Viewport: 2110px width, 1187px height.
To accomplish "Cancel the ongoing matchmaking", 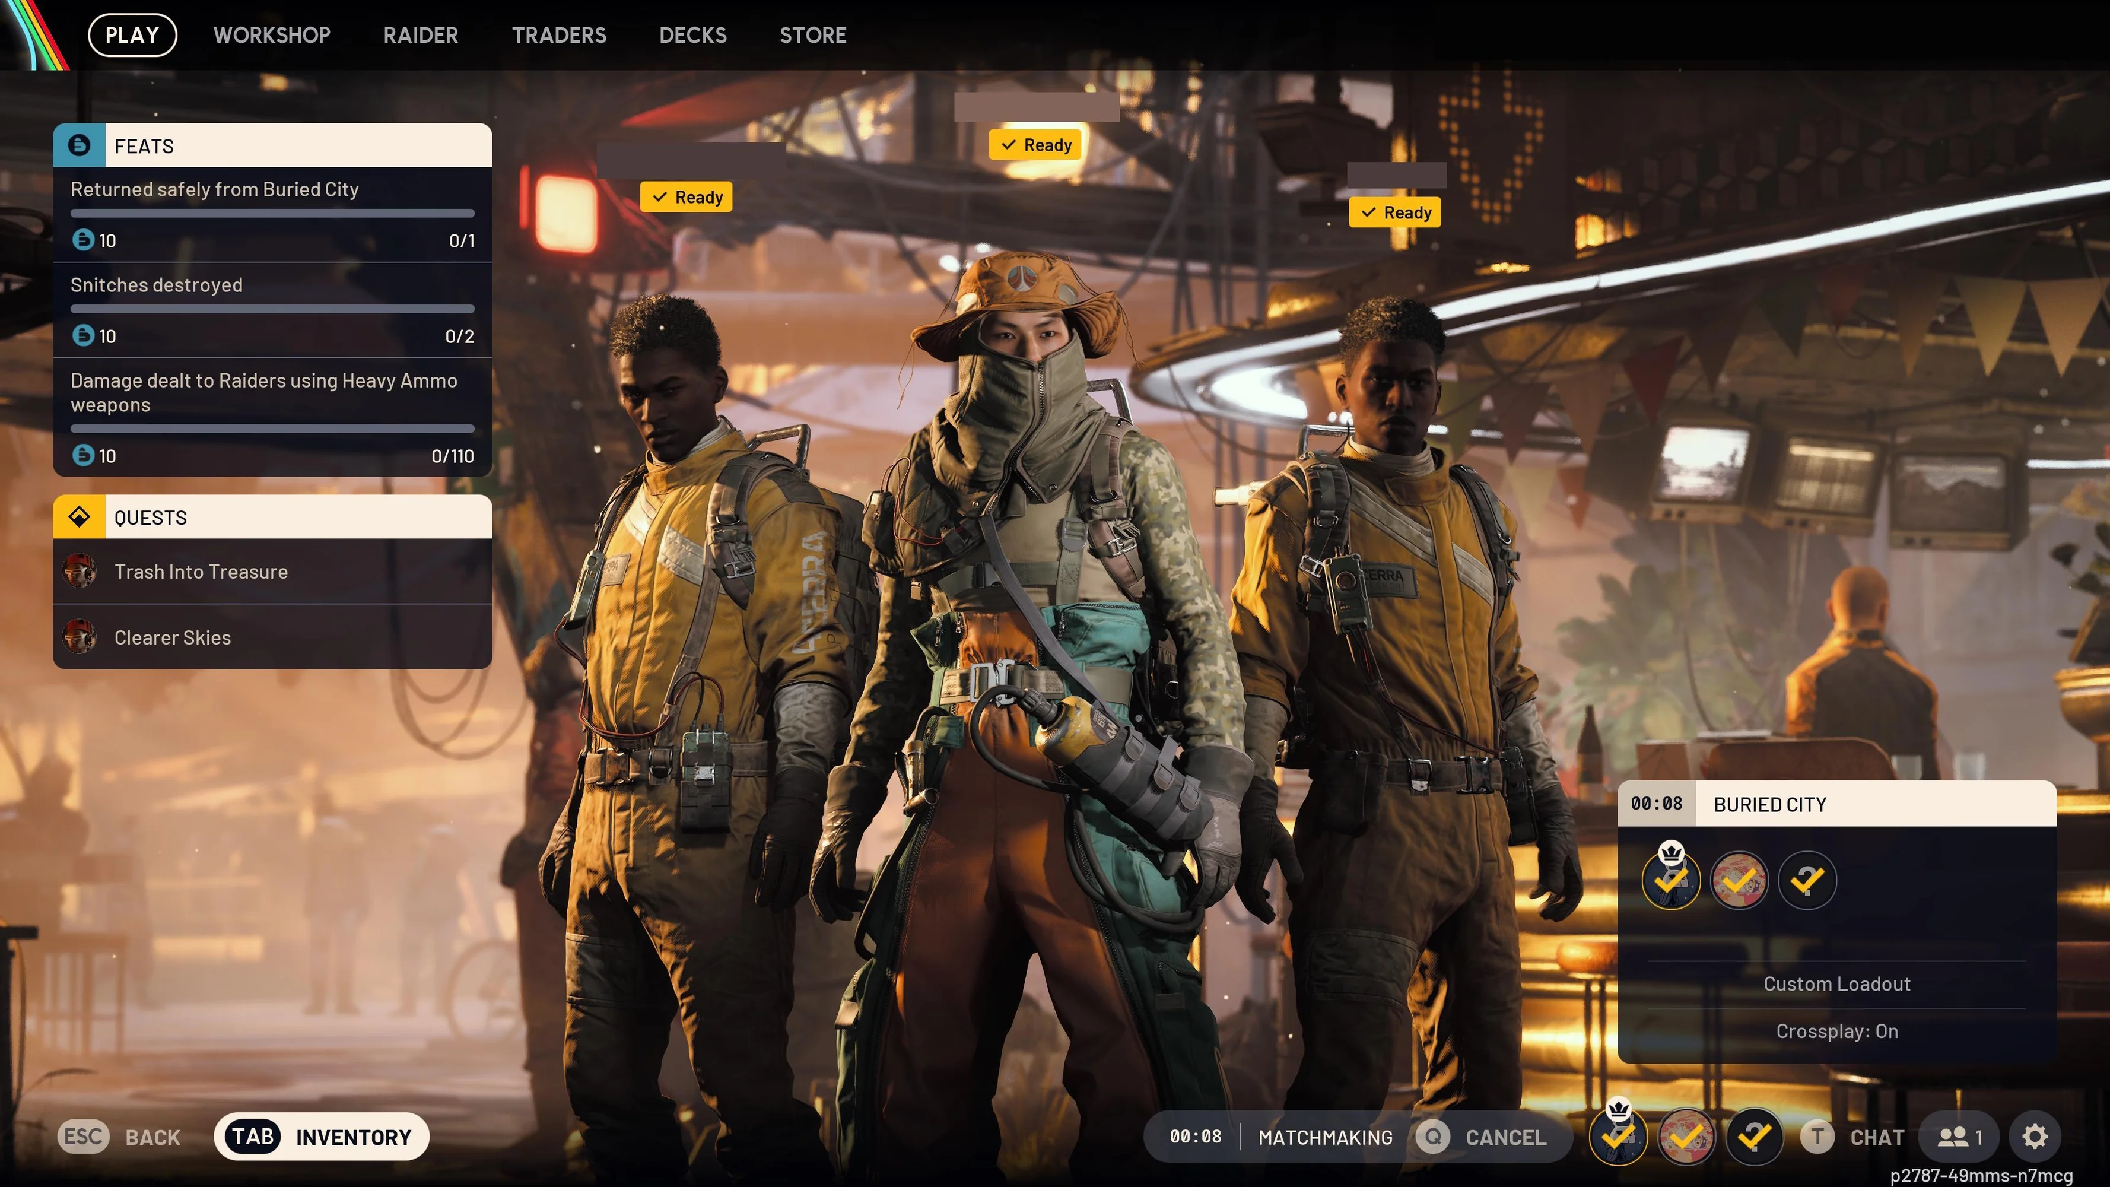I will [x=1491, y=1137].
